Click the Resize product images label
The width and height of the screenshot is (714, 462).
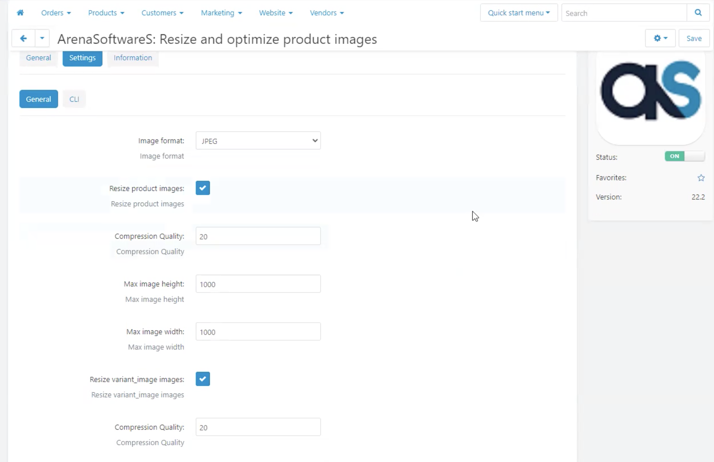point(147,188)
